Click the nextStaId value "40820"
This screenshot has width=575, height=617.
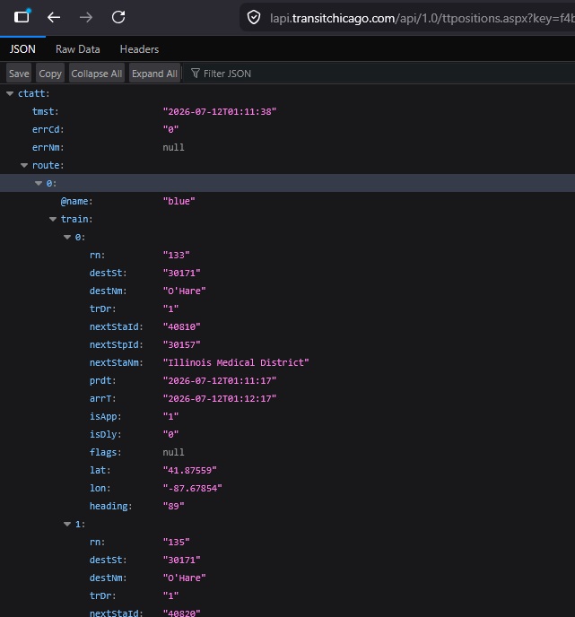tap(182, 613)
